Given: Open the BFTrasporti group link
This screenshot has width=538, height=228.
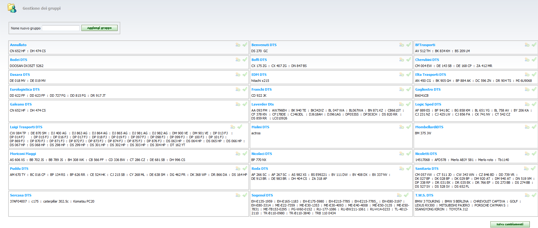Looking at the screenshot, I should tap(425, 45).
